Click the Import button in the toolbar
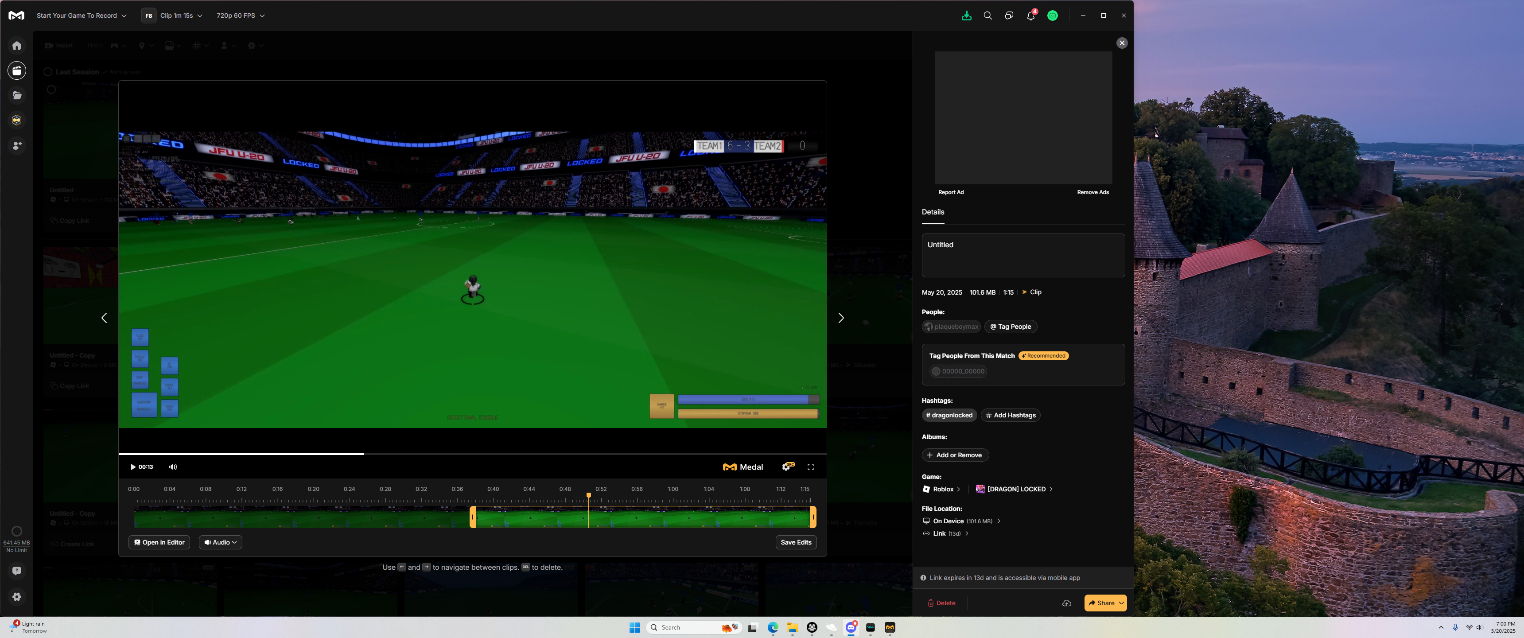 pyautogui.click(x=59, y=46)
